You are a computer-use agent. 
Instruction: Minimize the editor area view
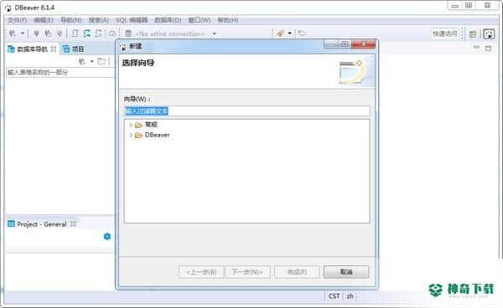pos(477,48)
